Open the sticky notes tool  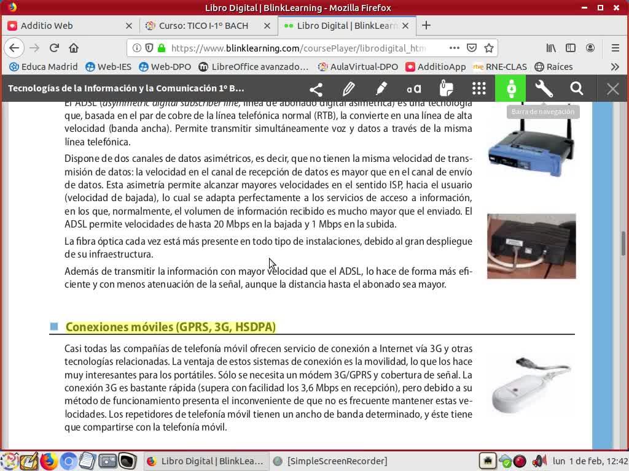pyautogui.click(x=446, y=89)
